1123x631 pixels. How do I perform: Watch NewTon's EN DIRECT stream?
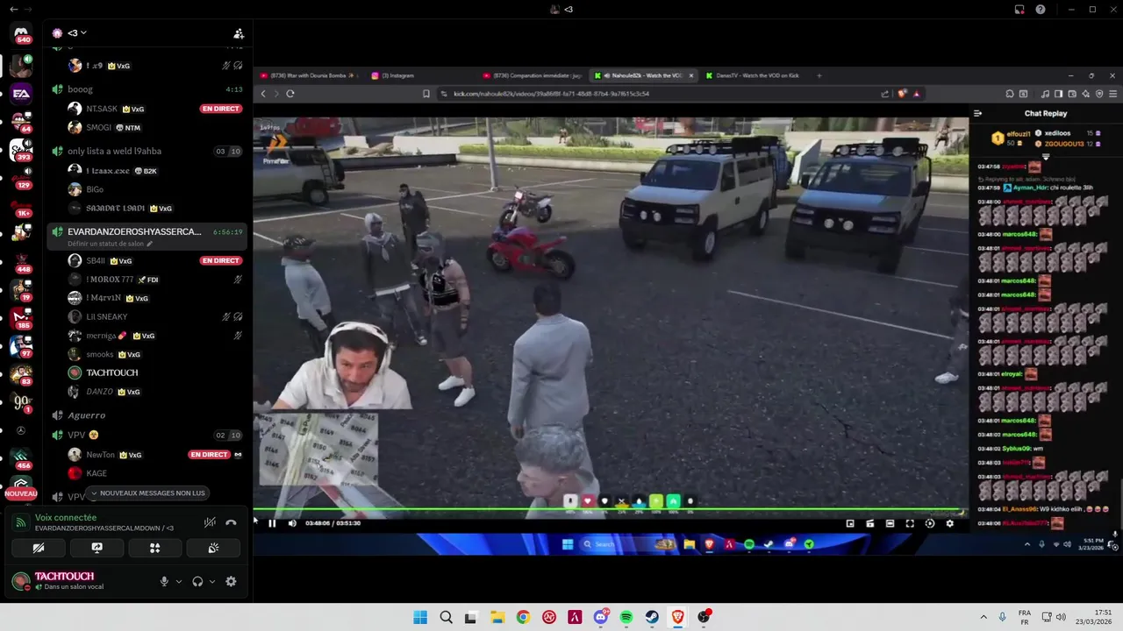209,455
